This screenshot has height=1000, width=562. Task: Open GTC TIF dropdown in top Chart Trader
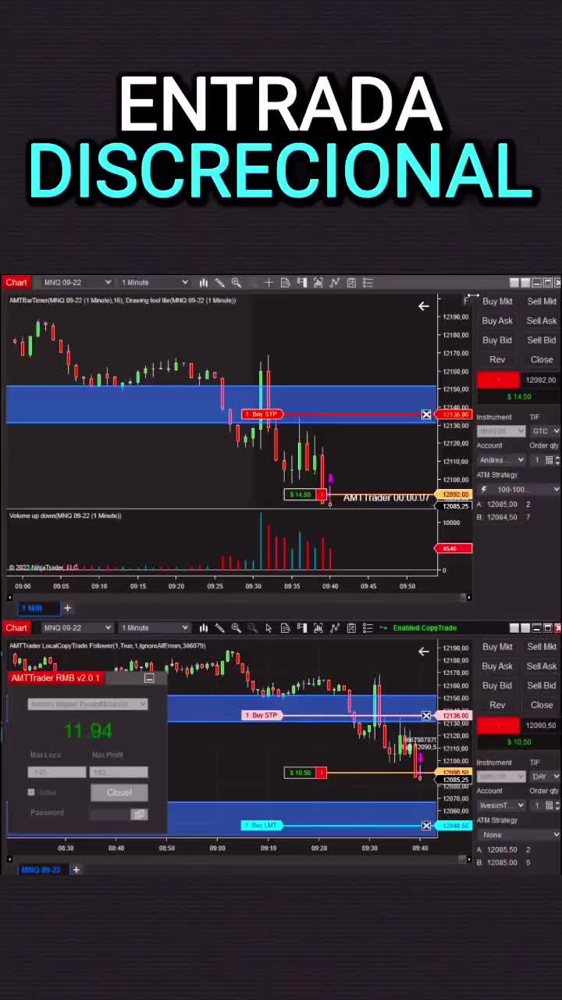pos(545,431)
